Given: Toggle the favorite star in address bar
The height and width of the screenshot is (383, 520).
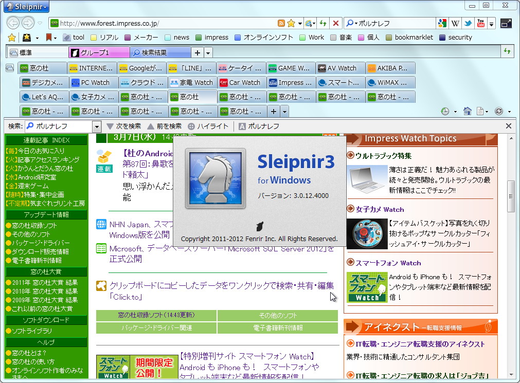Looking at the screenshot, I should (x=292, y=23).
